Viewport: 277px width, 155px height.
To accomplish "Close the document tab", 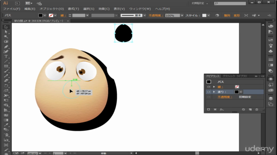I will click(68, 21).
